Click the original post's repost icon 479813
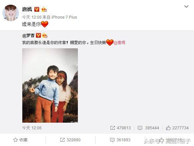The width and height of the screenshot is (194, 146). point(120,128)
